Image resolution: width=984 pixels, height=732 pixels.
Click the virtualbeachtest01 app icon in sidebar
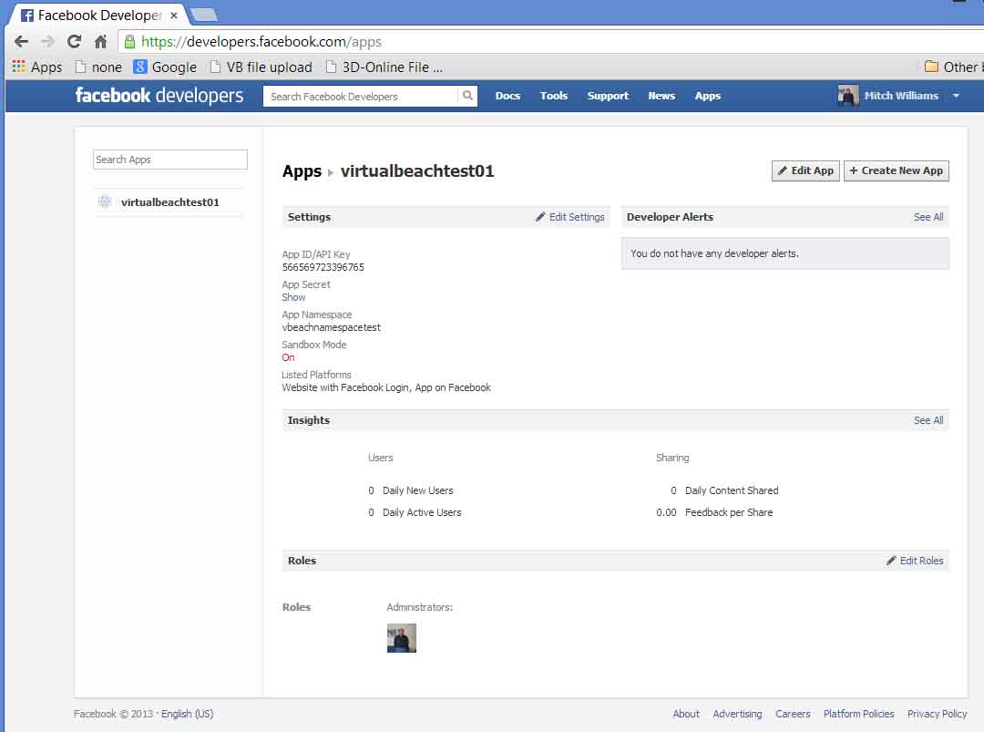pyautogui.click(x=105, y=202)
